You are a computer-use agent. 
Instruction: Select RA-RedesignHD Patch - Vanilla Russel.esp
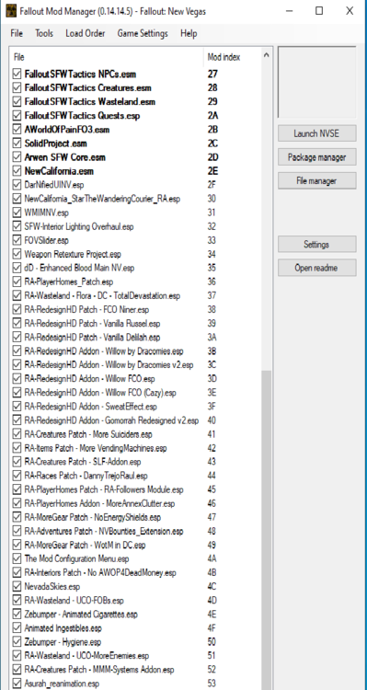pyautogui.click(x=92, y=324)
